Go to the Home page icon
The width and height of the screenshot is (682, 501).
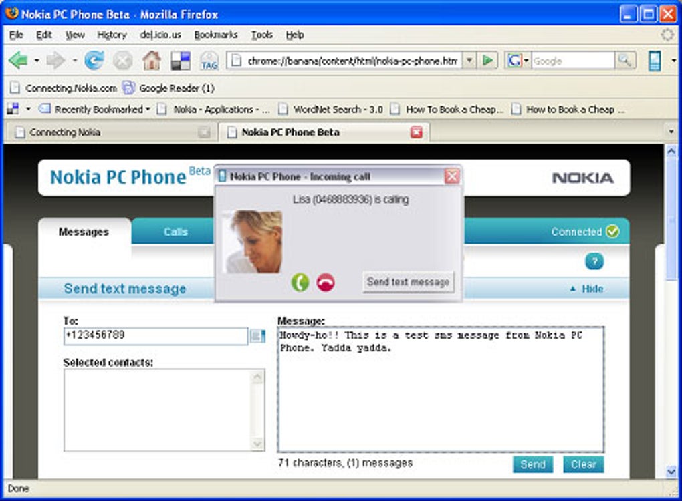tap(152, 60)
